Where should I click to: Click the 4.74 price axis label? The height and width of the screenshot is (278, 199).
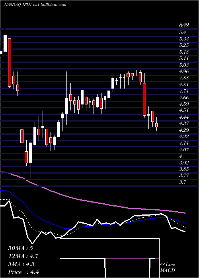(184, 91)
